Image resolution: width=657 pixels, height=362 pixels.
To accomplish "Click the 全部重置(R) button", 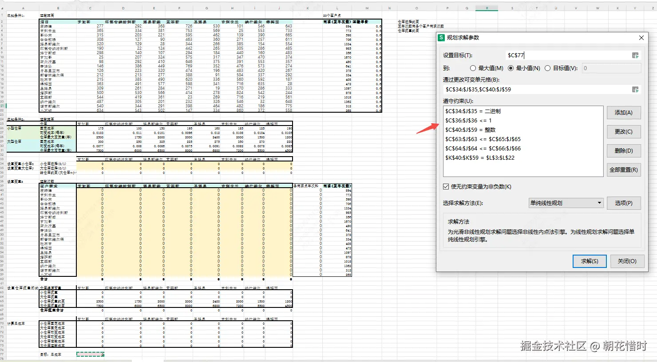I will (x=623, y=170).
